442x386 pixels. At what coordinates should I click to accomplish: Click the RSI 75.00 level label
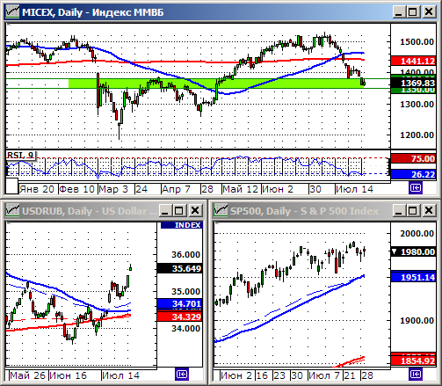tap(413, 158)
